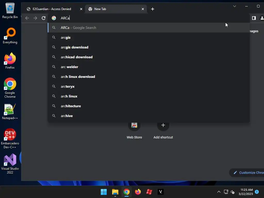Open the Notepad++ desktop shortcut
Viewport: 264px width, 198px height.
click(x=10, y=111)
